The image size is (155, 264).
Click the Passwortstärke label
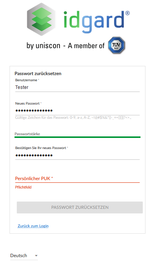[x=27, y=134]
